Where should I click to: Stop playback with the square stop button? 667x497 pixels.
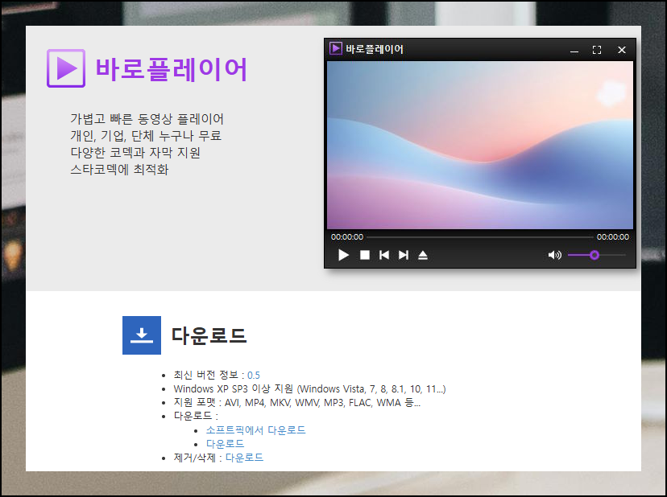[365, 255]
